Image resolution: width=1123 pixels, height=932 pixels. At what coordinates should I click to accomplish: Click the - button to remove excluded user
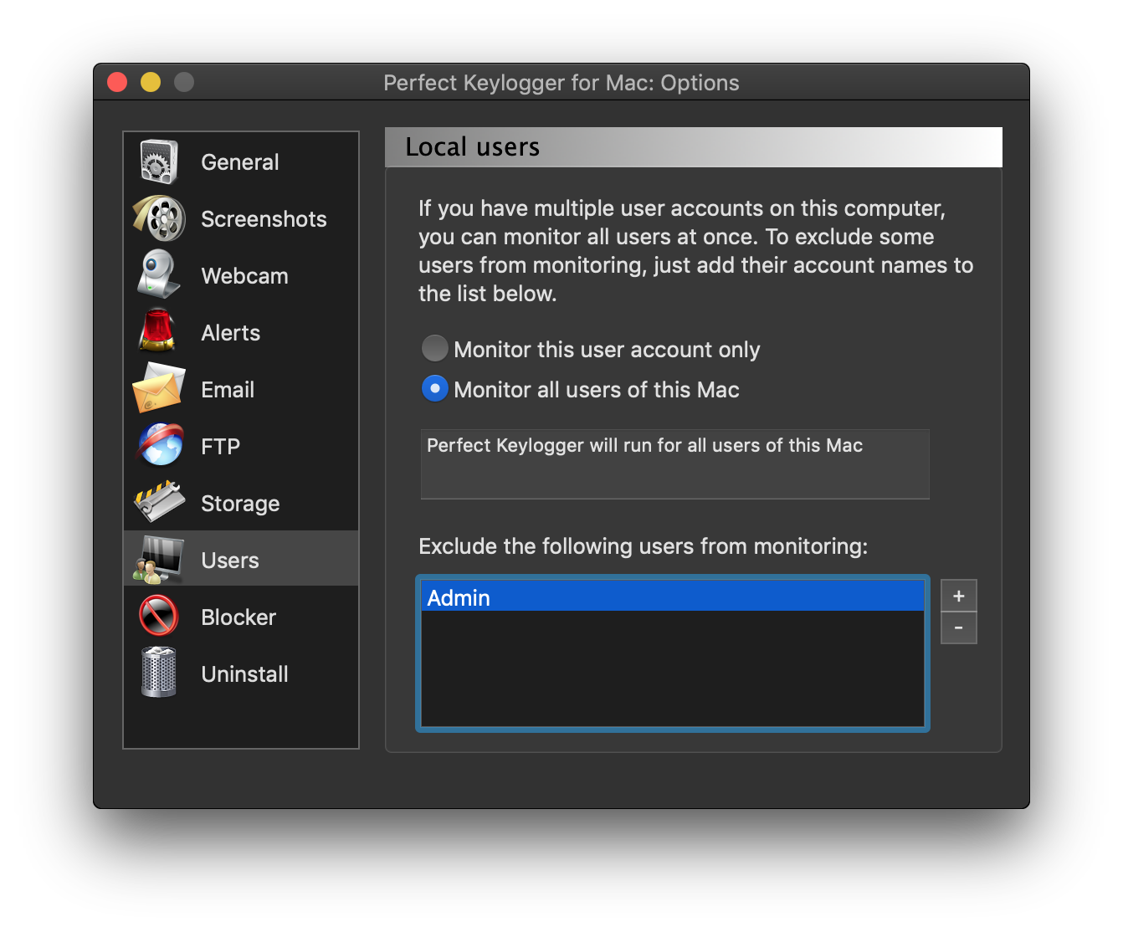pyautogui.click(x=958, y=627)
